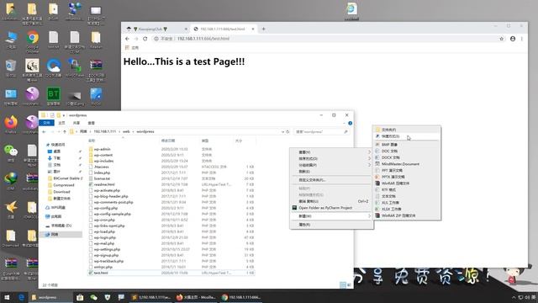This screenshot has height=303, width=538.
Task: Open the Chrome profile avatar
Action: [513, 39]
